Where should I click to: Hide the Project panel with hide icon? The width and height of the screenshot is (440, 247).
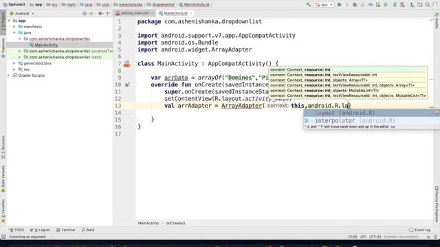pos(109,14)
